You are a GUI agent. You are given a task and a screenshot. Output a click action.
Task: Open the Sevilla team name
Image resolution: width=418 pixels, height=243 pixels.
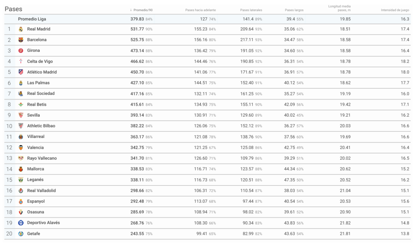(x=34, y=115)
